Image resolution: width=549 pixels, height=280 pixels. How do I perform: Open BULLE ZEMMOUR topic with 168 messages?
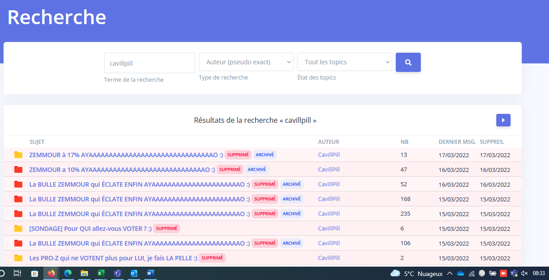coord(139,199)
